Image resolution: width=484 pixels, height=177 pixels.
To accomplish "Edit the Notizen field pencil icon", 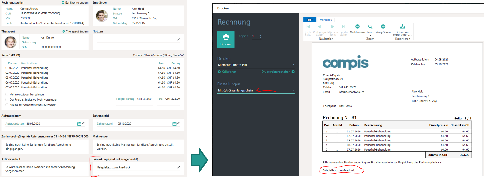I will point(179,39).
